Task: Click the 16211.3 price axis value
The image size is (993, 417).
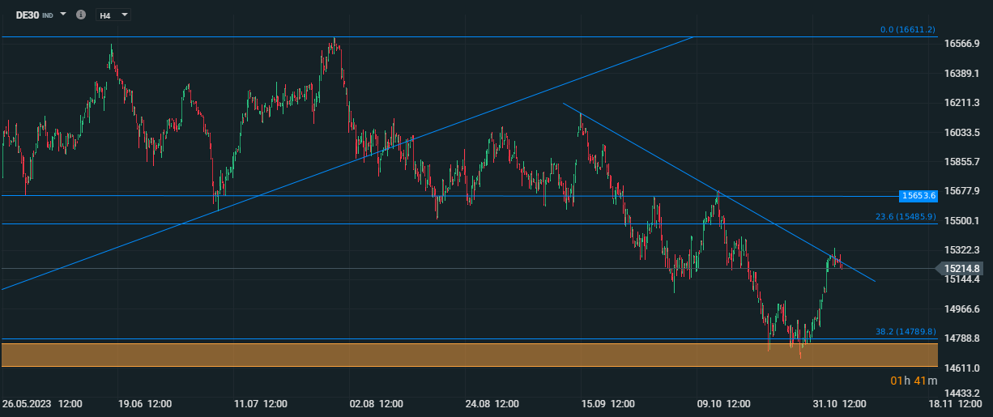Action: 962,103
